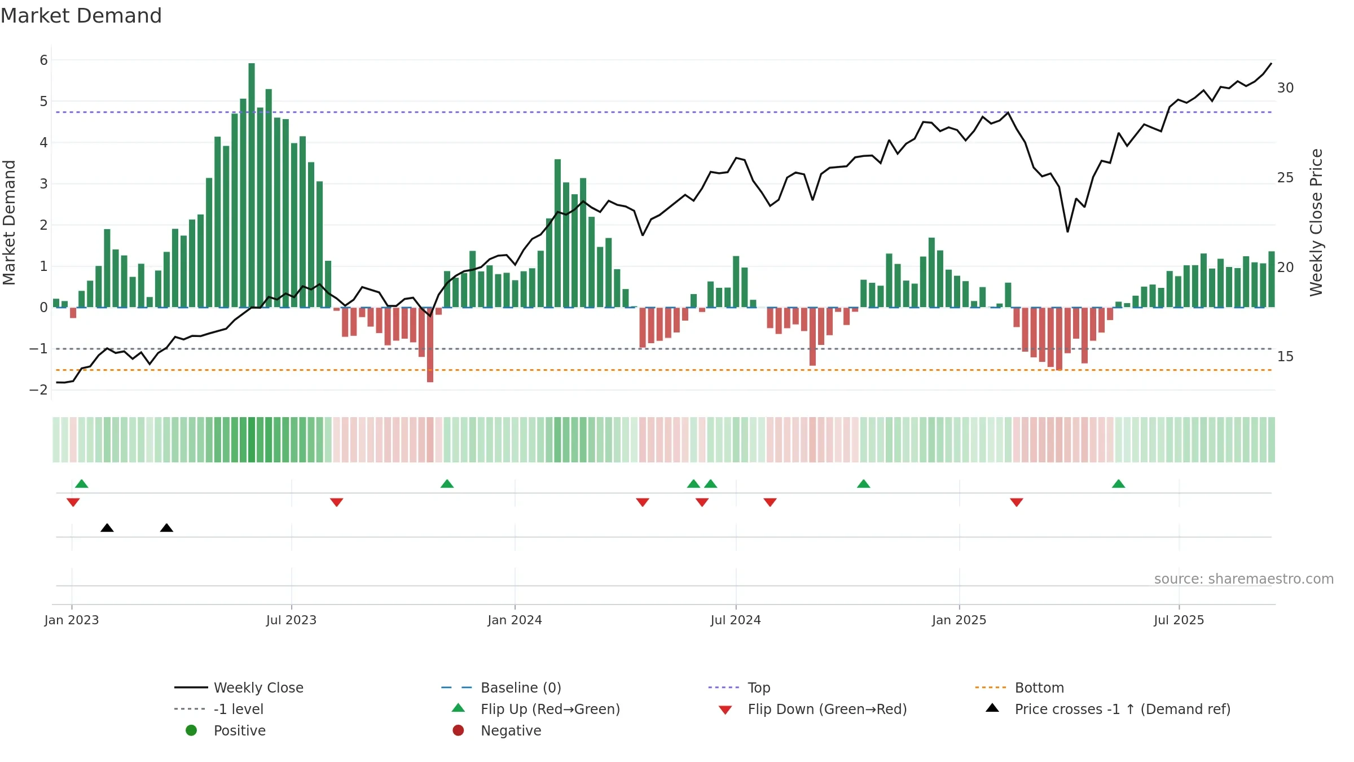Toggle the Baseline (0) legend entry
Screen dimensions: 1354x762
502,687
